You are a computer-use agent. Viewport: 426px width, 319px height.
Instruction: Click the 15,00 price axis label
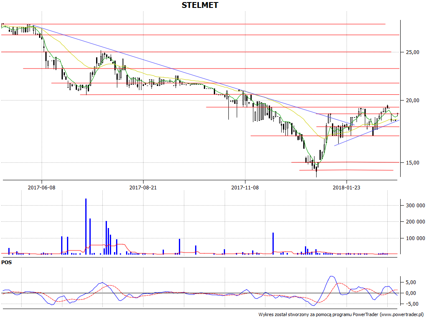pyautogui.click(x=413, y=163)
